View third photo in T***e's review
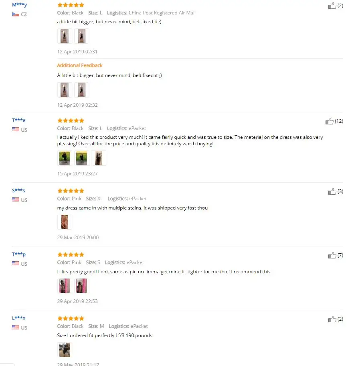350x366 pixels. [x=98, y=158]
